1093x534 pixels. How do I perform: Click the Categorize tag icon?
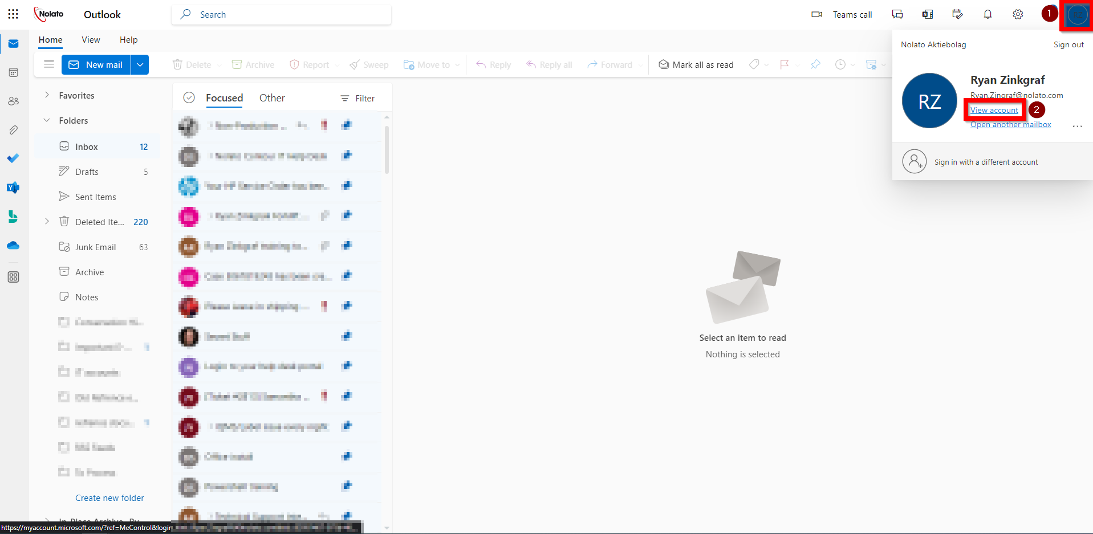(754, 64)
